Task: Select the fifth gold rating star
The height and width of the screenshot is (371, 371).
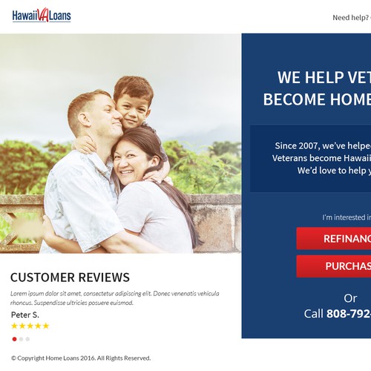Action: tap(46, 326)
